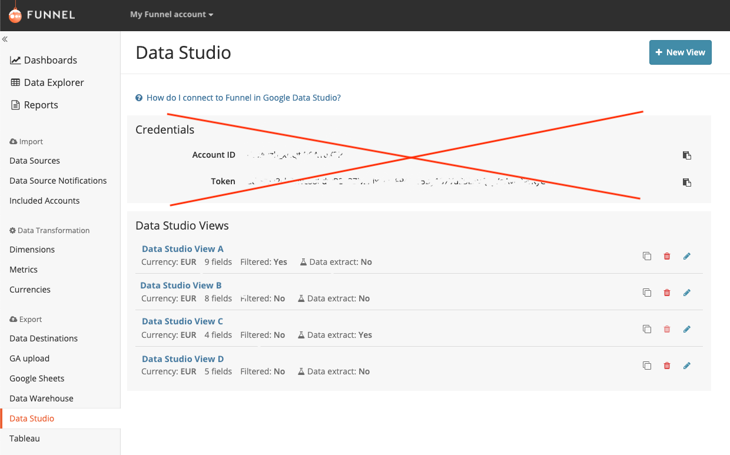
Task: Edit Data Studio View D
Action: [x=686, y=366]
